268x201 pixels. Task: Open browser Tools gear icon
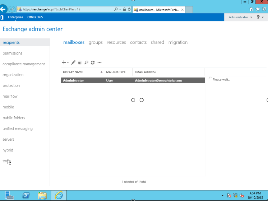[264, 9]
